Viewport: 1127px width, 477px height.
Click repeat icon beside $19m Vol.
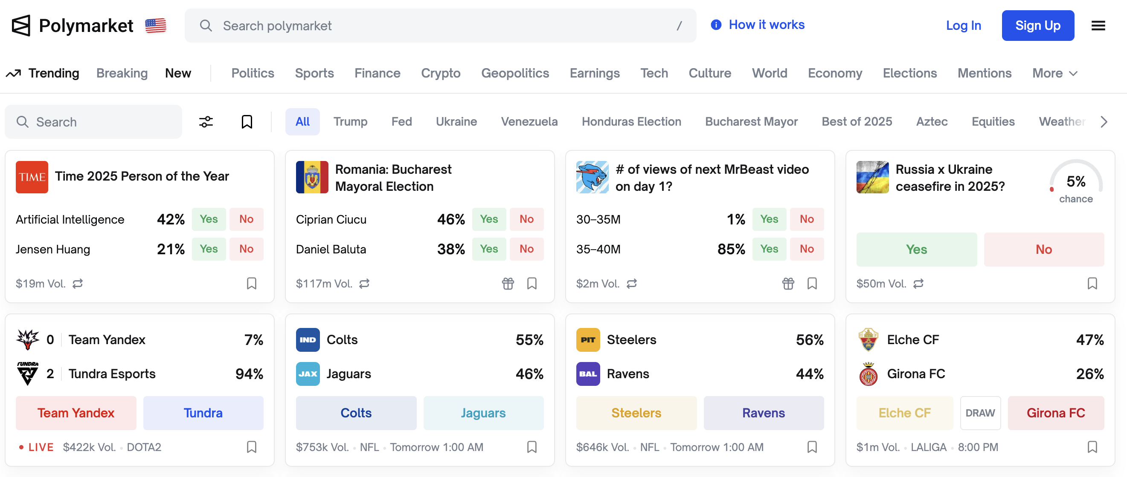point(78,284)
